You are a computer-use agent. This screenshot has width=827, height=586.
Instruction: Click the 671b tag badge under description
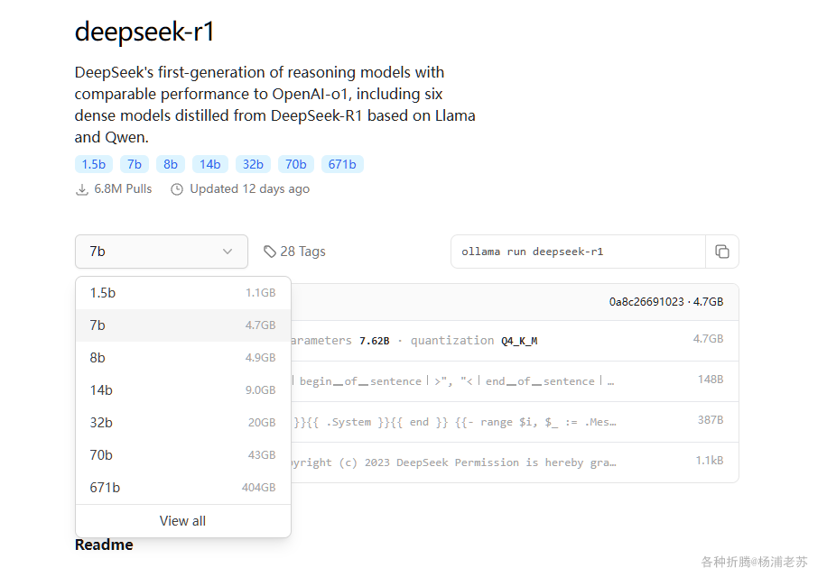[x=342, y=164]
